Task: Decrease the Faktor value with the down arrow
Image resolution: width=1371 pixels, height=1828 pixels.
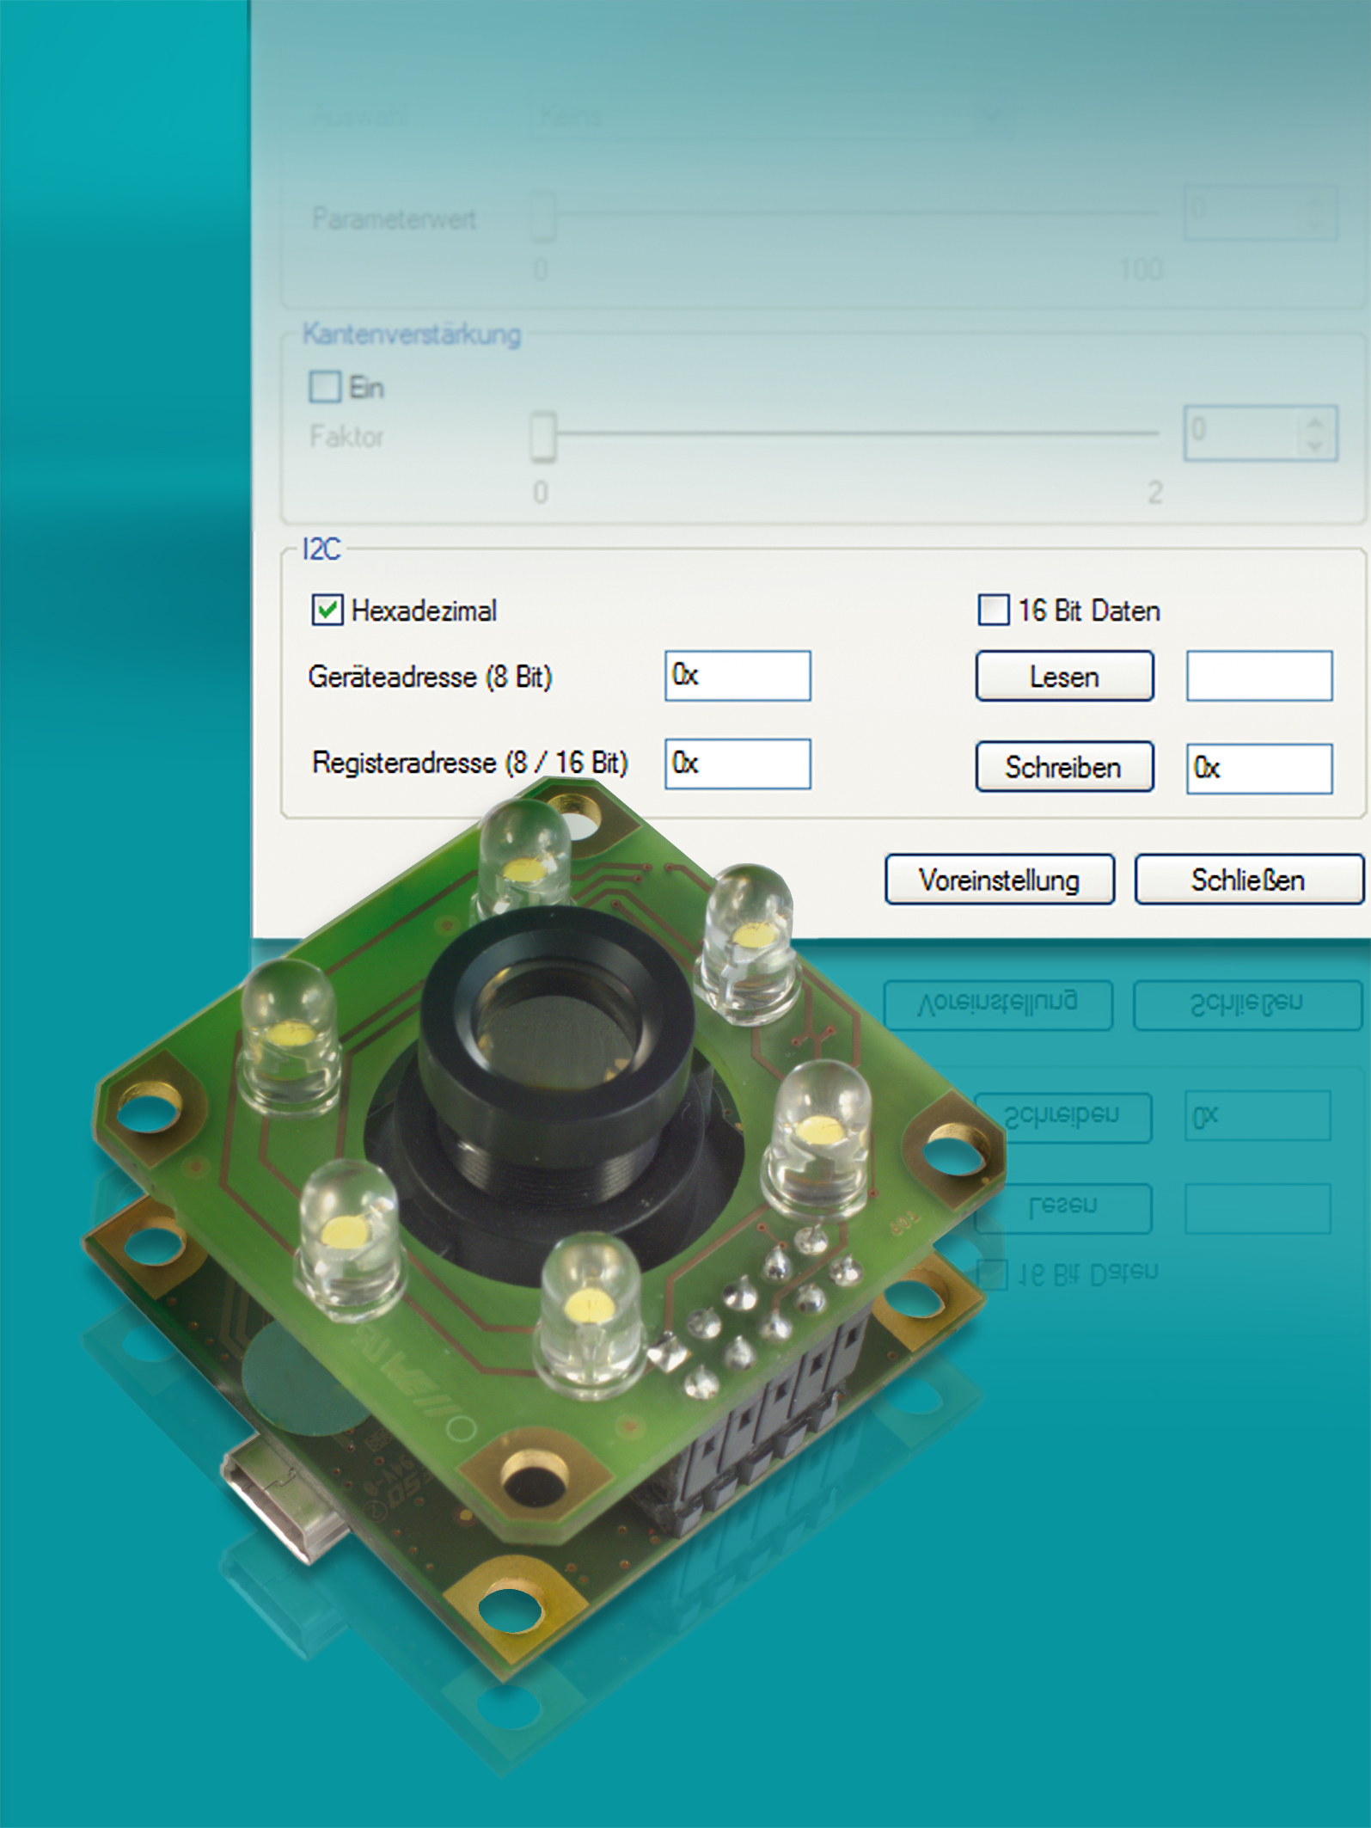Action: click(1314, 445)
